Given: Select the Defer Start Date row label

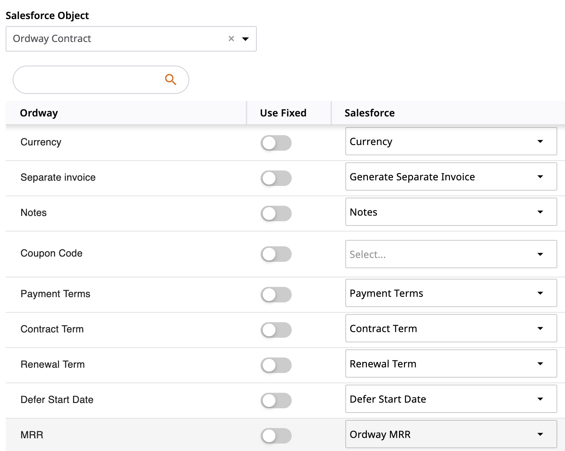Looking at the screenshot, I should (57, 399).
